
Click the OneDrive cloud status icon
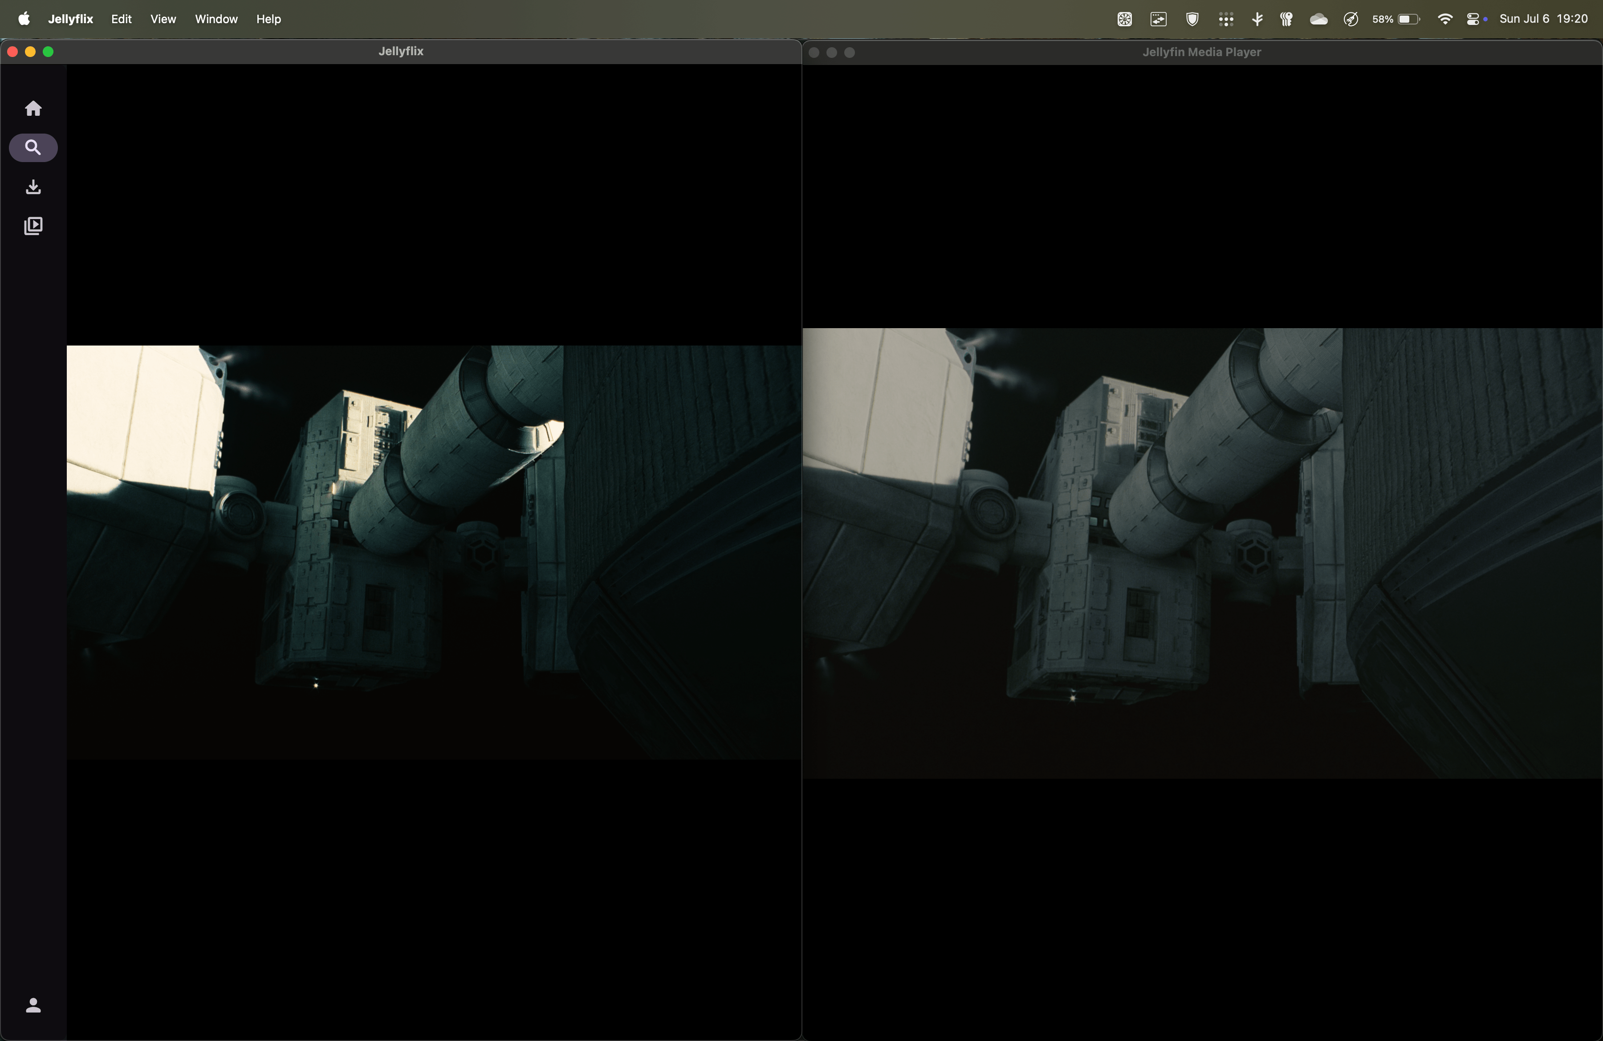(1318, 19)
